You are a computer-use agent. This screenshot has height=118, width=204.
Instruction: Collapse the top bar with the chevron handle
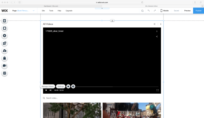point(102,8)
